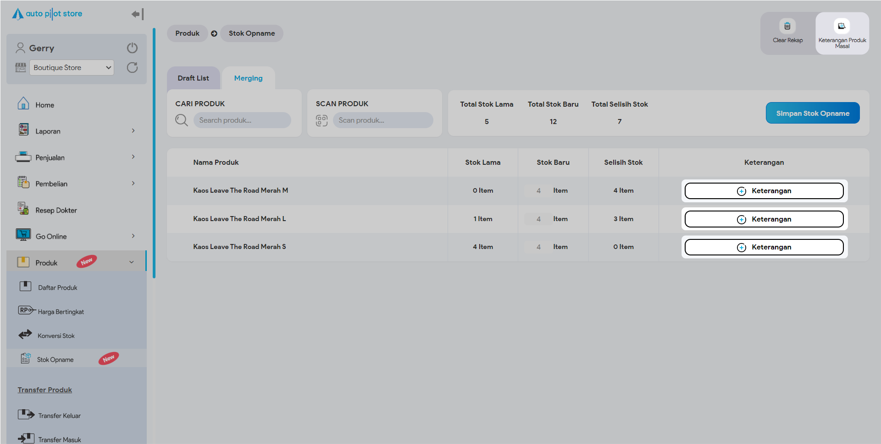Click the search magnifier icon
This screenshot has width=881, height=444.
[182, 120]
